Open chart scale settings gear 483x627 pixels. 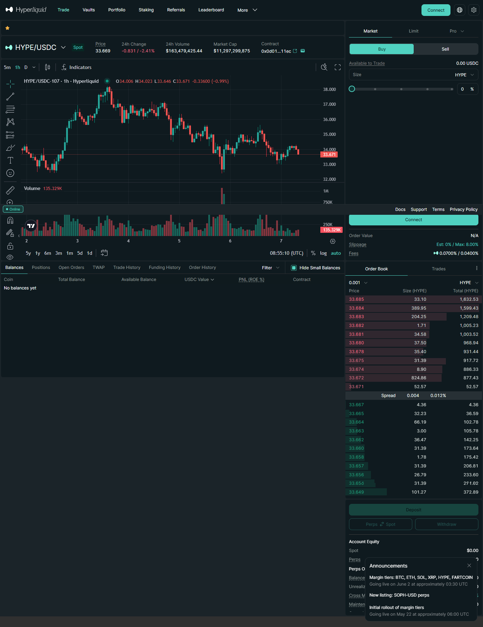(333, 241)
